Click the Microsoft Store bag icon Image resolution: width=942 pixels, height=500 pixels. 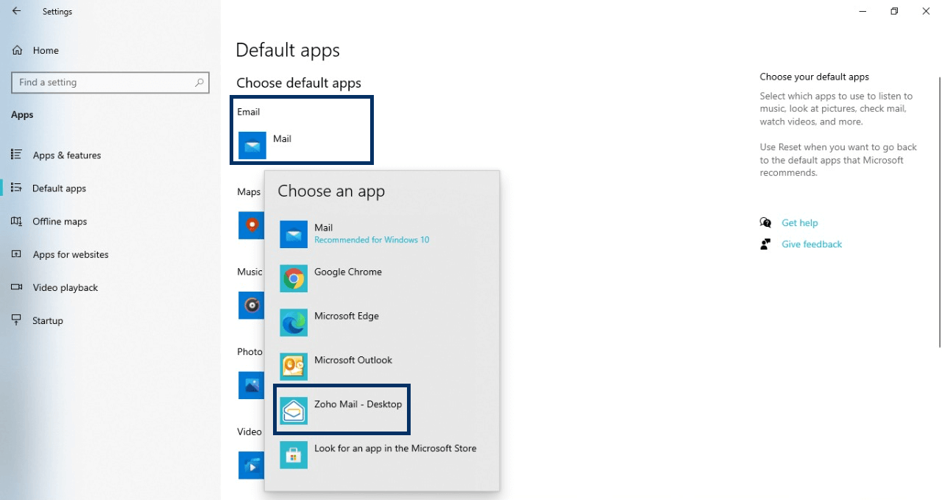click(x=294, y=455)
